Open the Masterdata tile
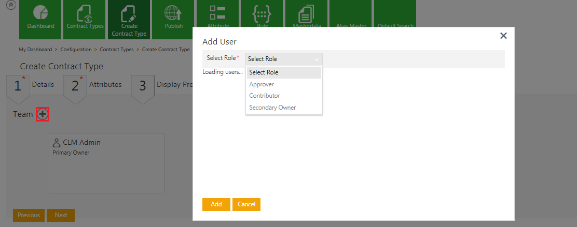This screenshot has height=227, width=577. (x=307, y=13)
